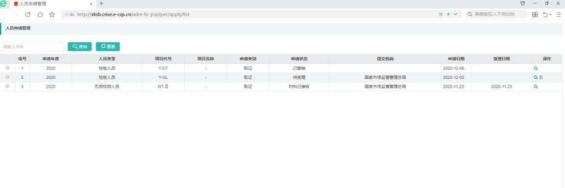Viewport: 565px width, 188px height.
Task: Click the 人员申请管理 page heading
Action: [x=18, y=28]
